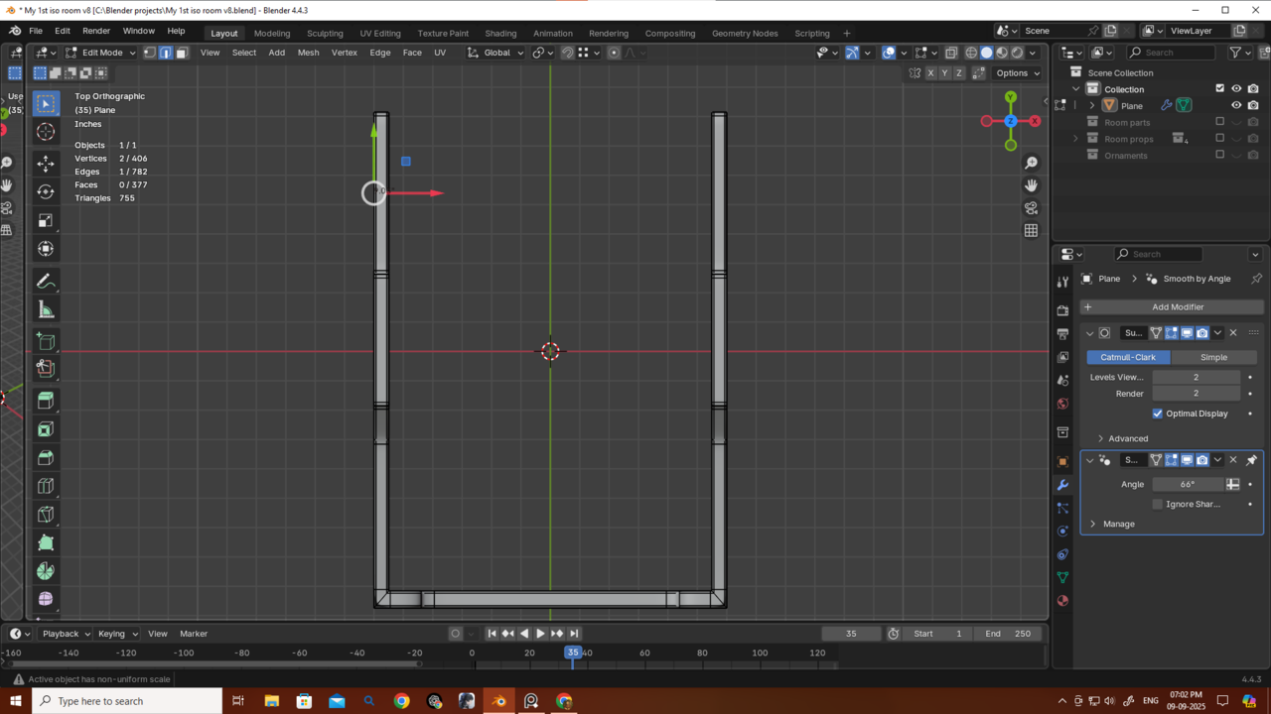Open the Material properties tab
Screen dimensions: 1271x714
[1062, 601]
